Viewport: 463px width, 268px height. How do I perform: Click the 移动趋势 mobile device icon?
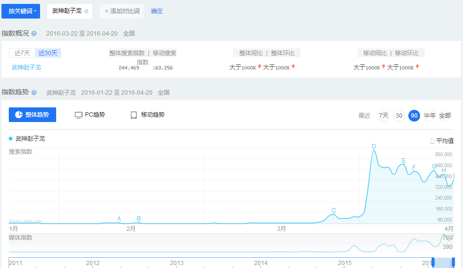click(133, 115)
